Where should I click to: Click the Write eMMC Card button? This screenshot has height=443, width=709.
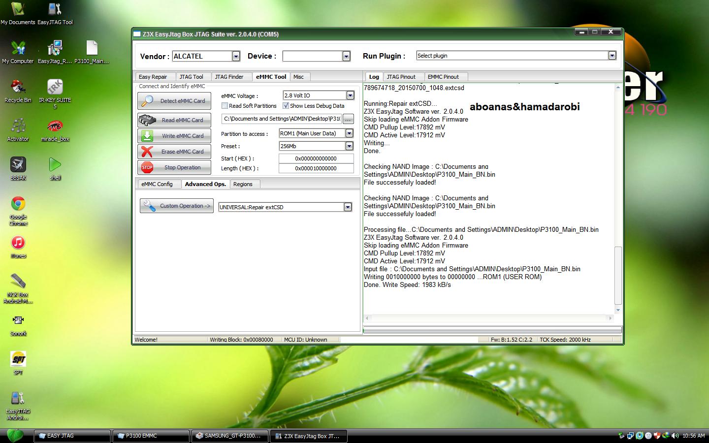click(174, 136)
